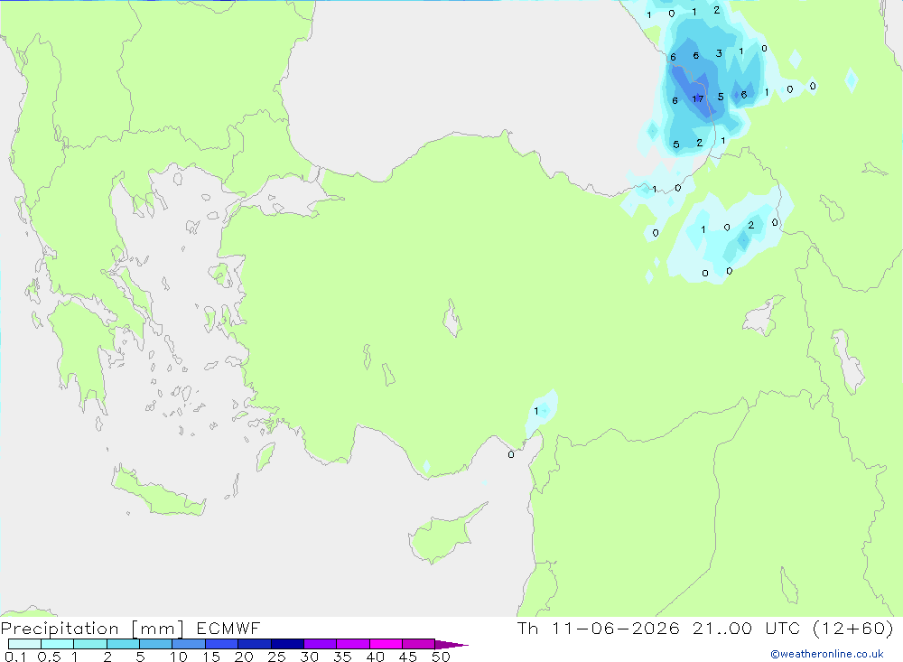Viewport: 903px width, 662px height.
Task: Click the legend label '35'
Action: tap(342, 657)
